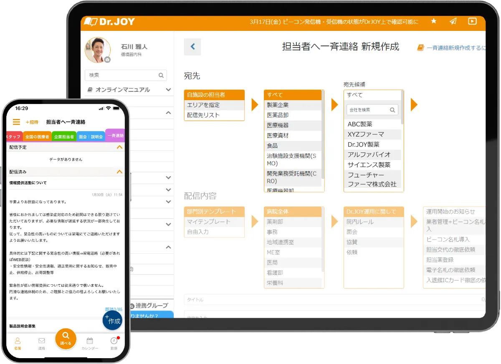501x364 pixels.
Task: Select 製薬企業 in the category list
Action: tap(293, 105)
